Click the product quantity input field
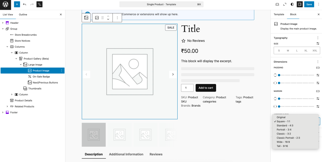The height and width of the screenshot is (162, 322). (x=187, y=88)
